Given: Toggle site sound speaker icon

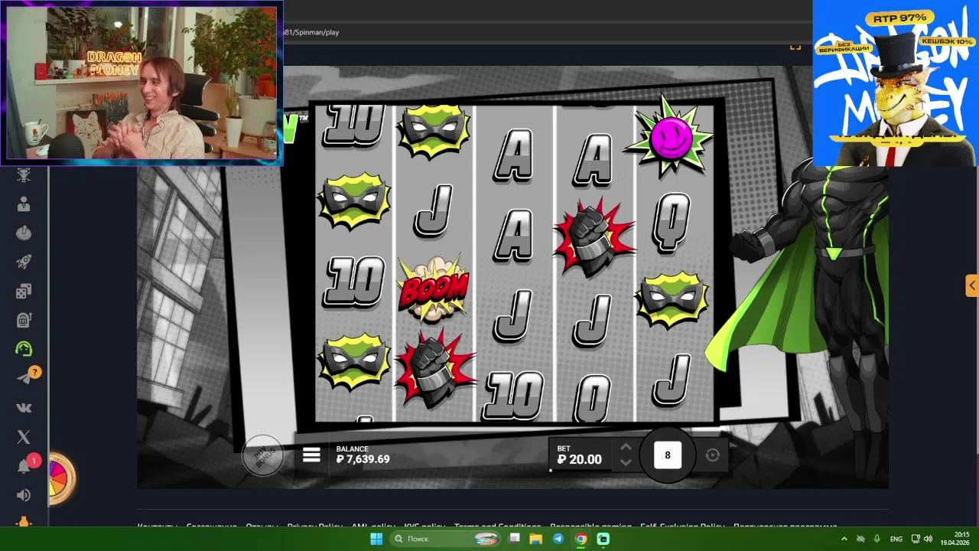Looking at the screenshot, I should (24, 495).
